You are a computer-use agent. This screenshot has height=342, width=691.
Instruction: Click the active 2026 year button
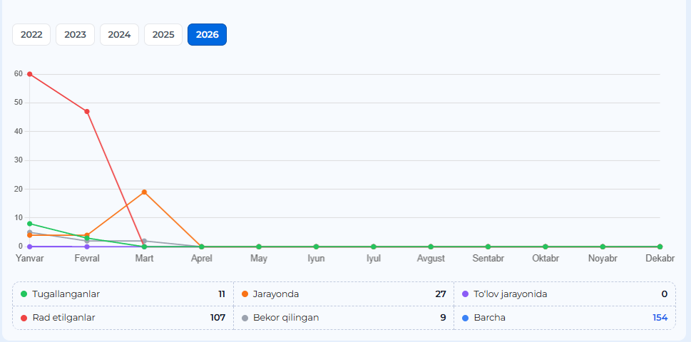click(207, 34)
